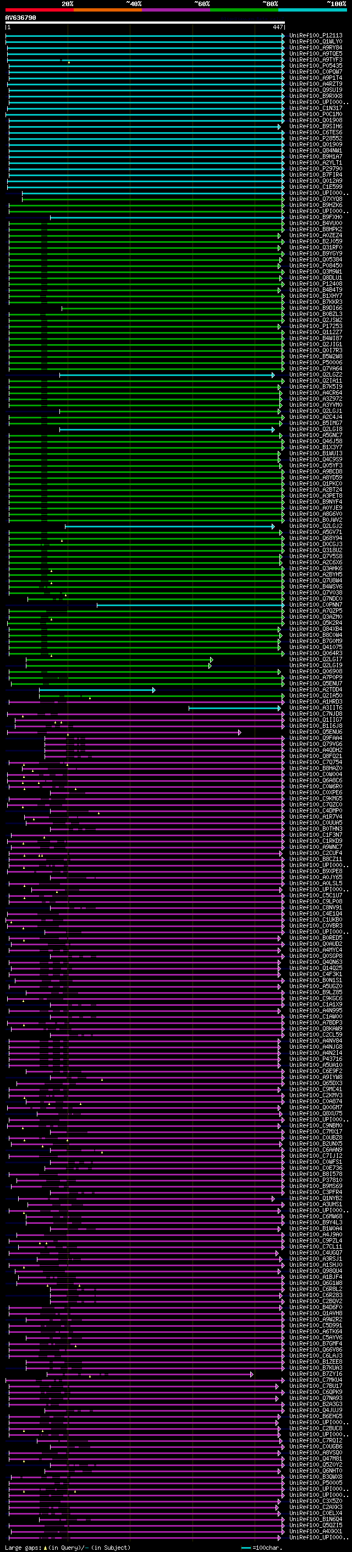Screen dimensions: 352x1552
Task: Click the UniRef100_Q2LGI9 entry
Action: tap(316, 665)
